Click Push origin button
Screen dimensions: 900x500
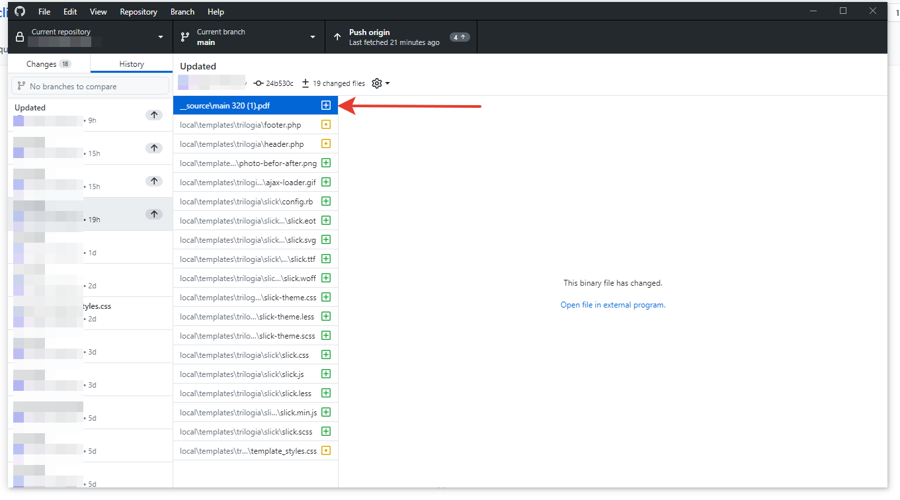pyautogui.click(x=401, y=37)
